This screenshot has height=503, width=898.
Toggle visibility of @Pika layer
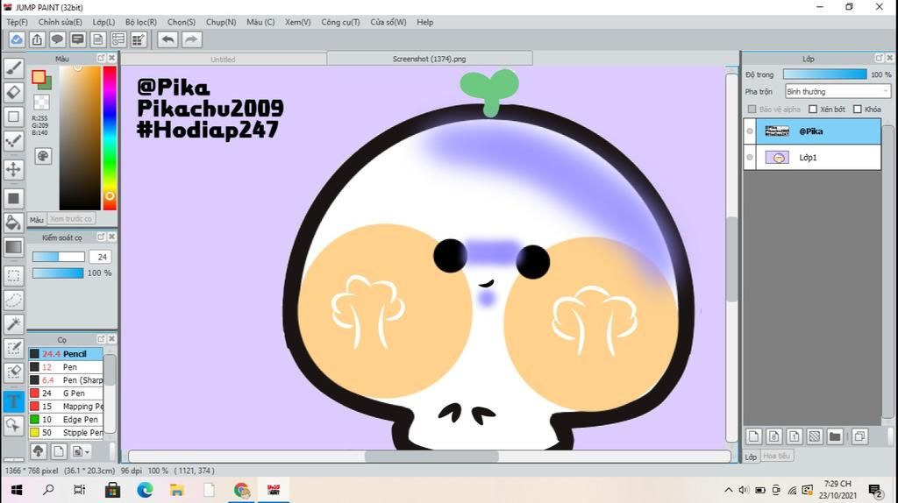click(750, 131)
